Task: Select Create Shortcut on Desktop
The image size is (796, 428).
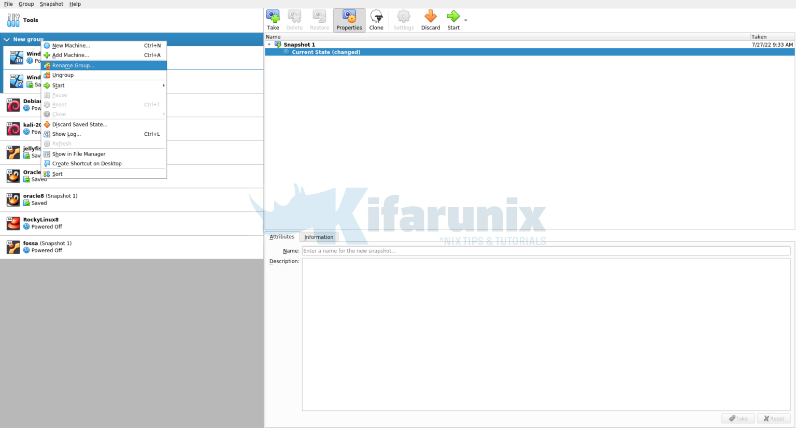Action: [x=104, y=163]
